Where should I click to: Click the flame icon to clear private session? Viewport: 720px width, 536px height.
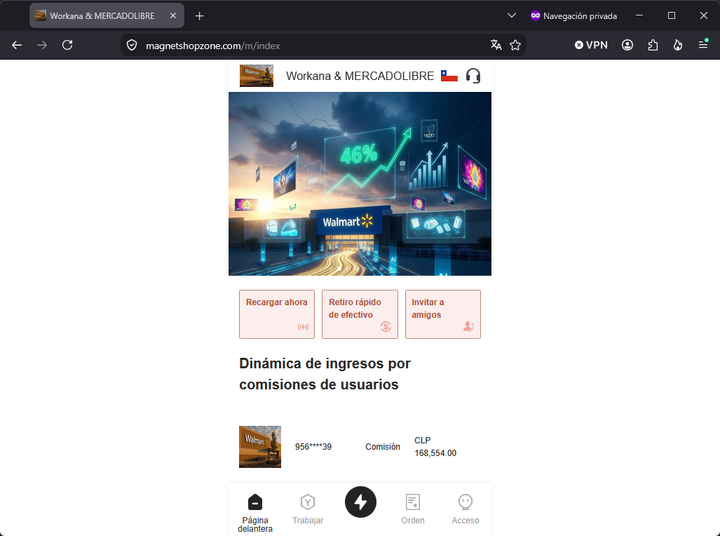pos(678,45)
